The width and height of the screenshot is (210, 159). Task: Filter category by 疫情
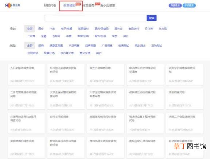[41, 46]
